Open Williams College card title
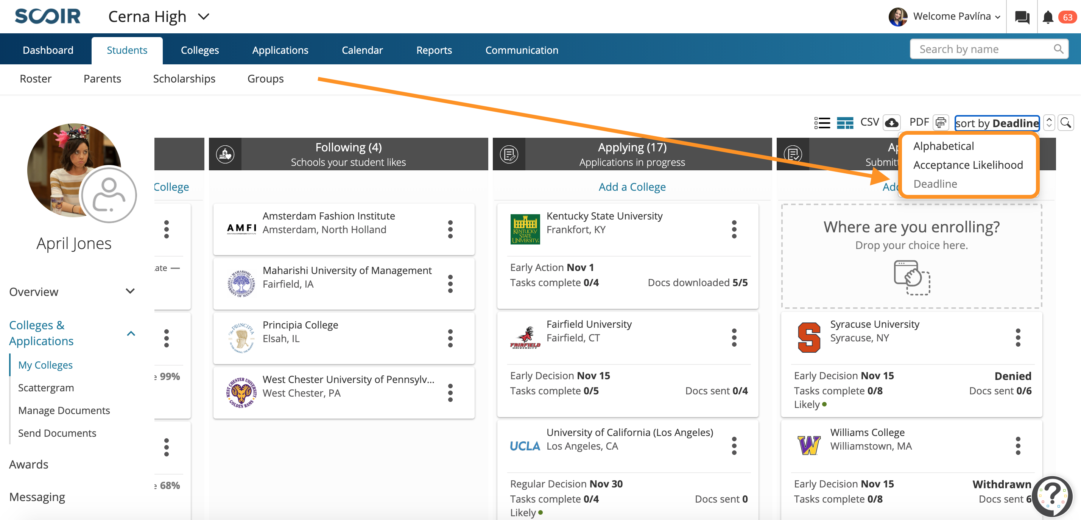 click(x=867, y=432)
